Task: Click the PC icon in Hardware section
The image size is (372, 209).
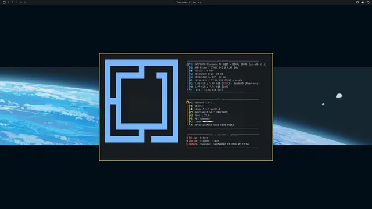Action: pyautogui.click(x=188, y=64)
